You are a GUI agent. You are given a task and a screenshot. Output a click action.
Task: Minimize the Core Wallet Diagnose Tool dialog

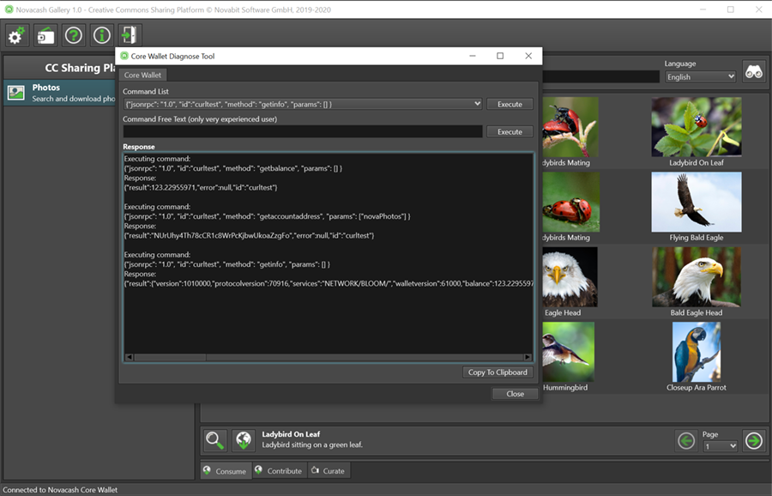pos(472,56)
